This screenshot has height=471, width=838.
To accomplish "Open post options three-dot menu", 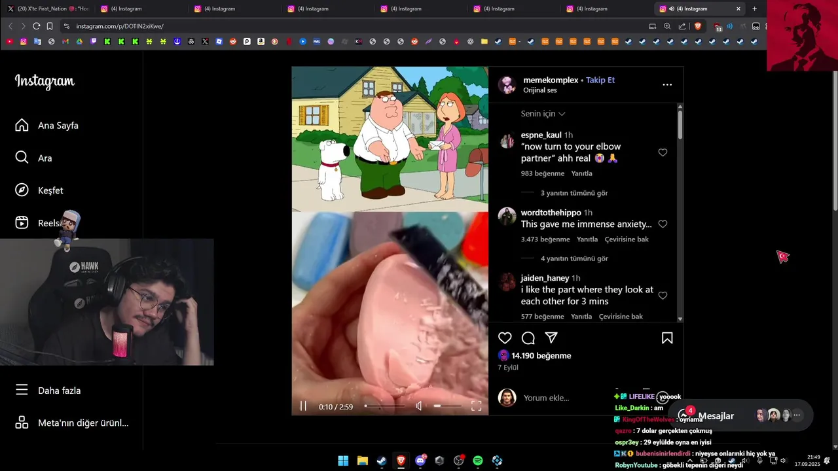I will click(x=667, y=84).
